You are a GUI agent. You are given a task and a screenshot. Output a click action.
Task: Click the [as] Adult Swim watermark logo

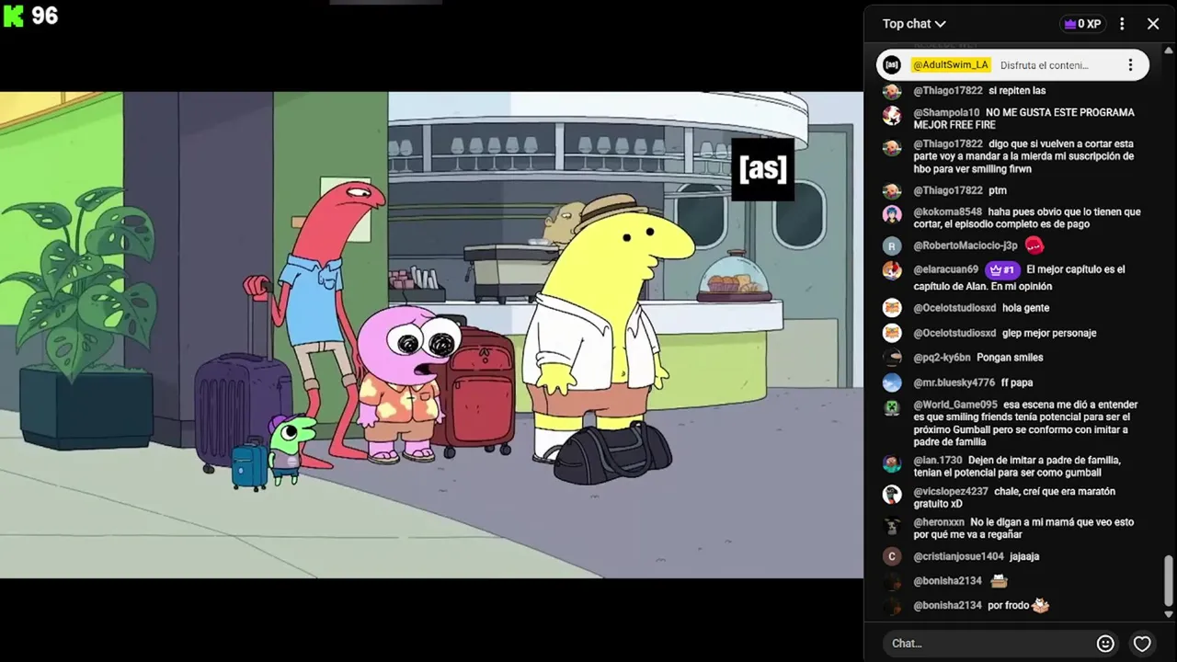pos(762,169)
